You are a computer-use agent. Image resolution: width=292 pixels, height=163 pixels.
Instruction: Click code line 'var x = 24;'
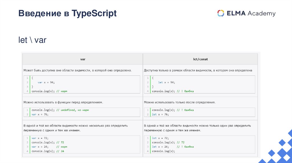tap(40, 147)
